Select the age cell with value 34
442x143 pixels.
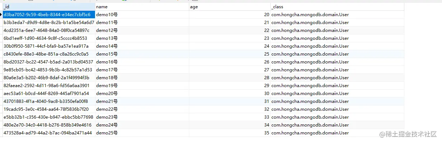[230, 125]
